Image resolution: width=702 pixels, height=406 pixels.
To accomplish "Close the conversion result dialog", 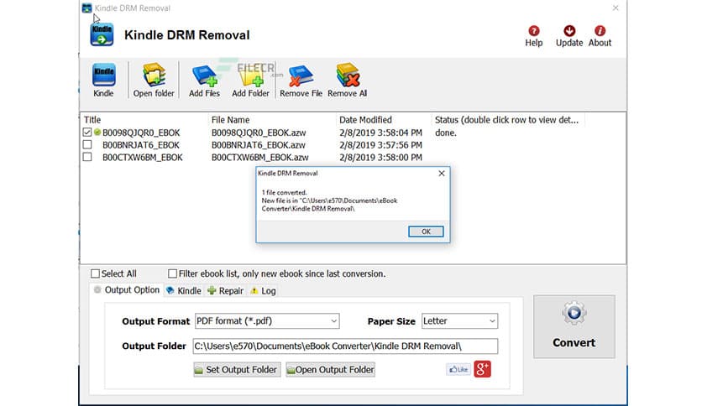I will tap(442, 174).
